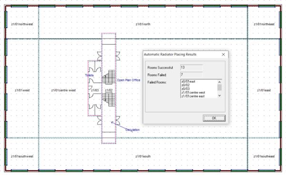Click the Failed Rooms scrollbar thumb
Viewport: 286px width, 176px height.
tap(219, 88)
